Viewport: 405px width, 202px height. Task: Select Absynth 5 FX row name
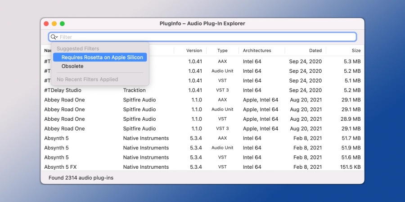tap(60, 167)
